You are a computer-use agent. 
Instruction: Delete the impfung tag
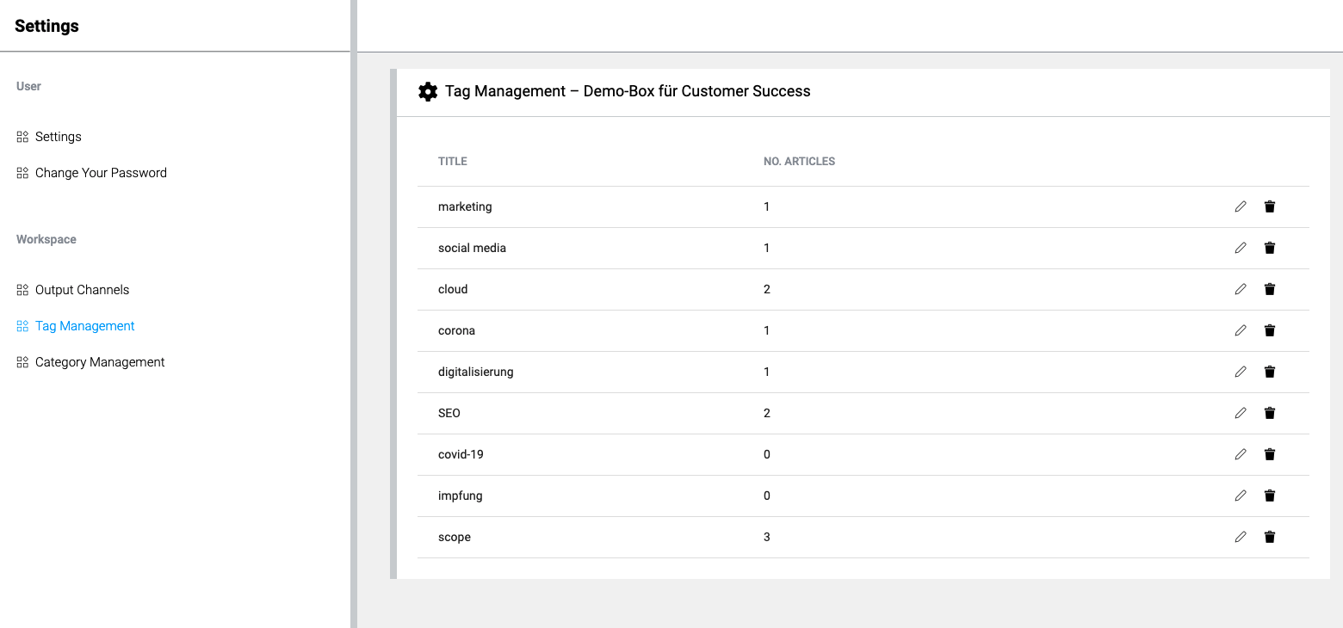pos(1269,496)
